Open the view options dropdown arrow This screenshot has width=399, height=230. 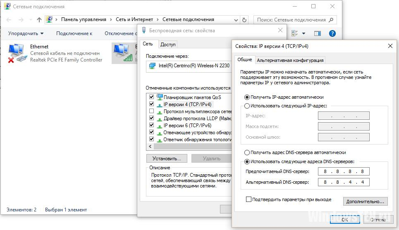pos(304,33)
